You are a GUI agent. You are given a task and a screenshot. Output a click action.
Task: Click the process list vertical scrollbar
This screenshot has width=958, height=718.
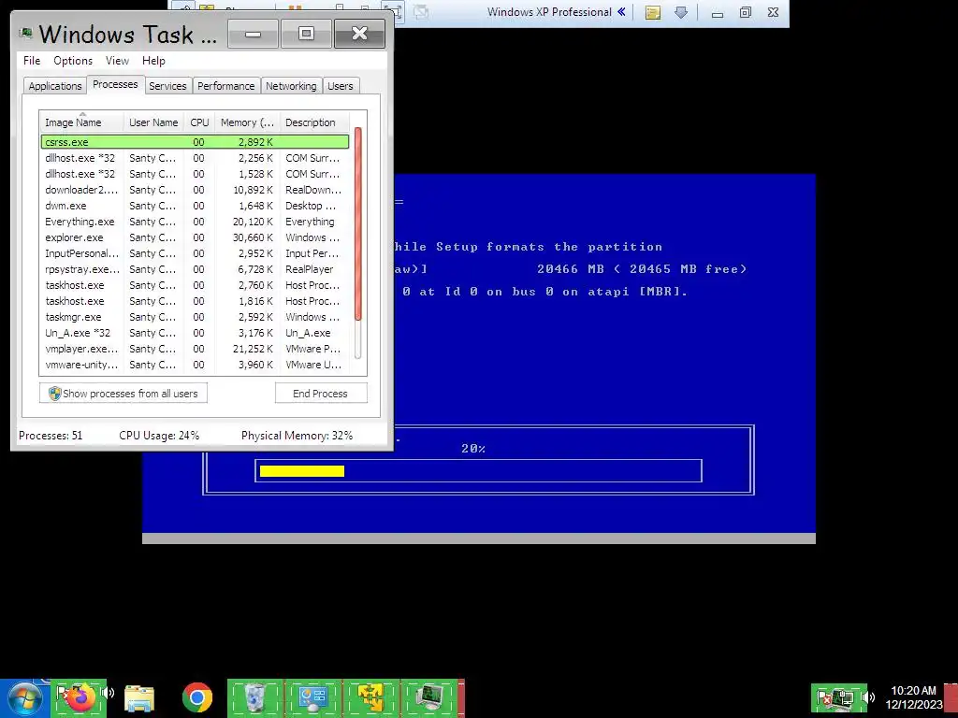tap(358, 223)
